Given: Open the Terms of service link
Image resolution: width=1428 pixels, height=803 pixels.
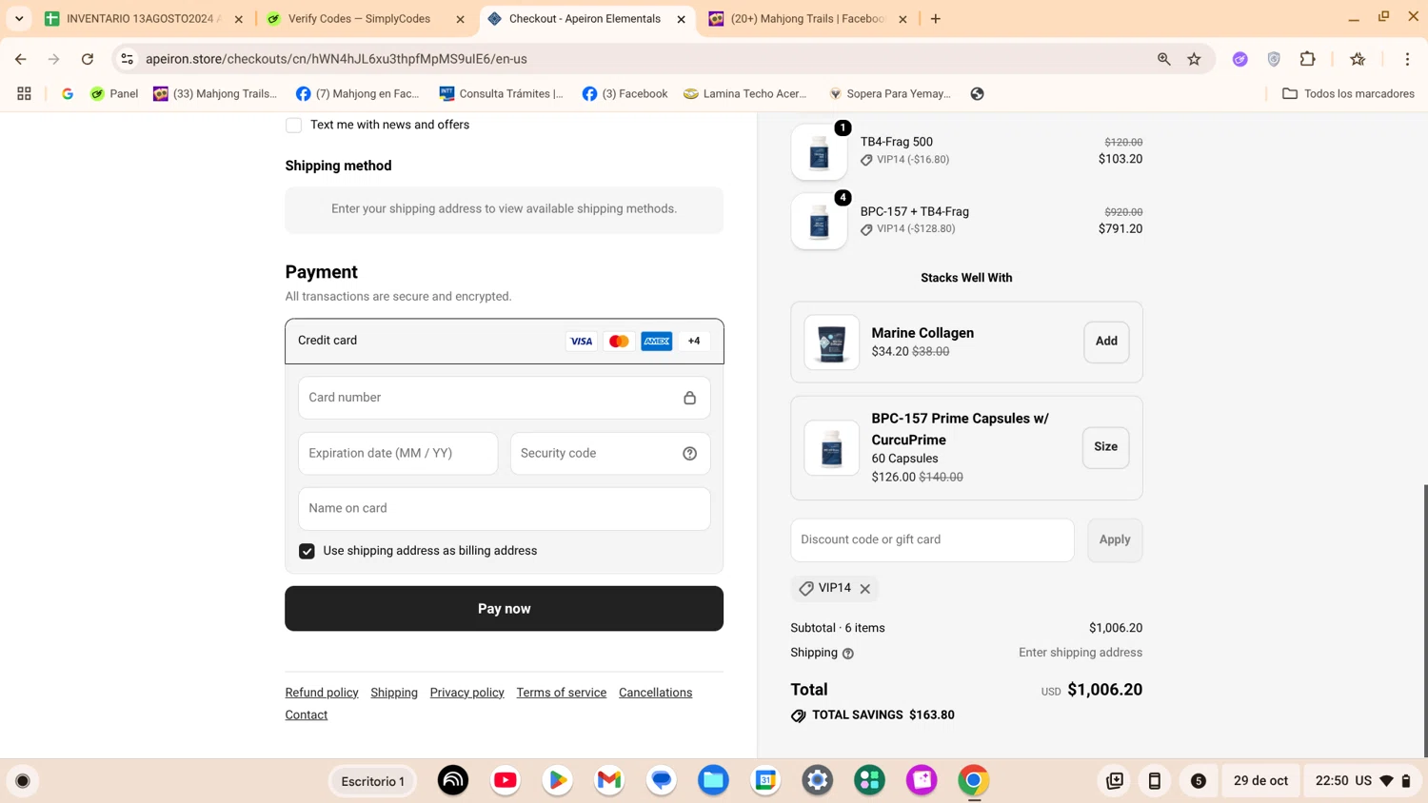Looking at the screenshot, I should coord(562,693).
